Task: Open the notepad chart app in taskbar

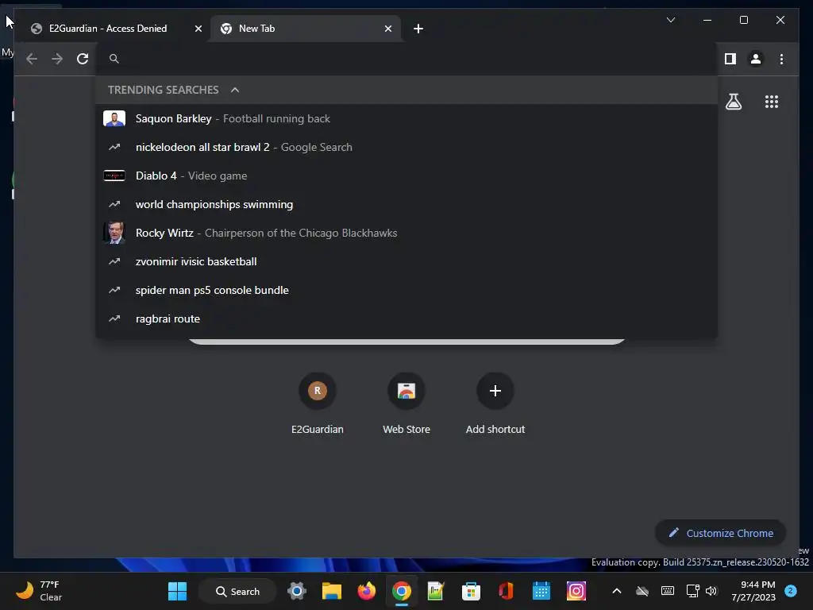Action: click(436, 591)
